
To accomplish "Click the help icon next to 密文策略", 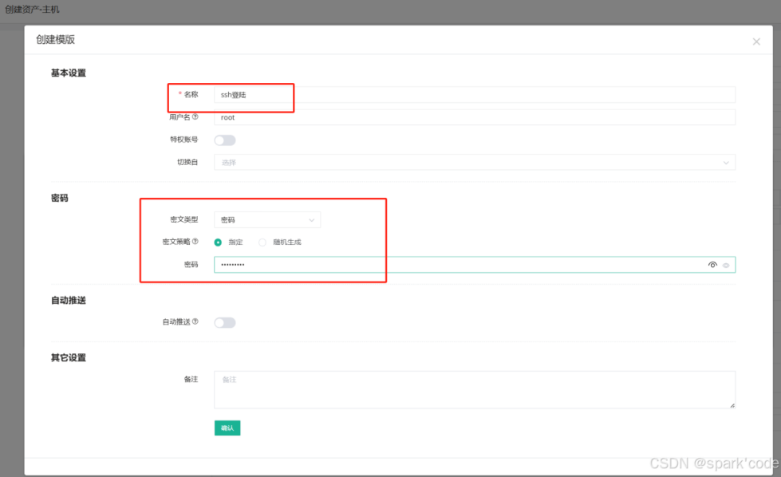I will [195, 242].
